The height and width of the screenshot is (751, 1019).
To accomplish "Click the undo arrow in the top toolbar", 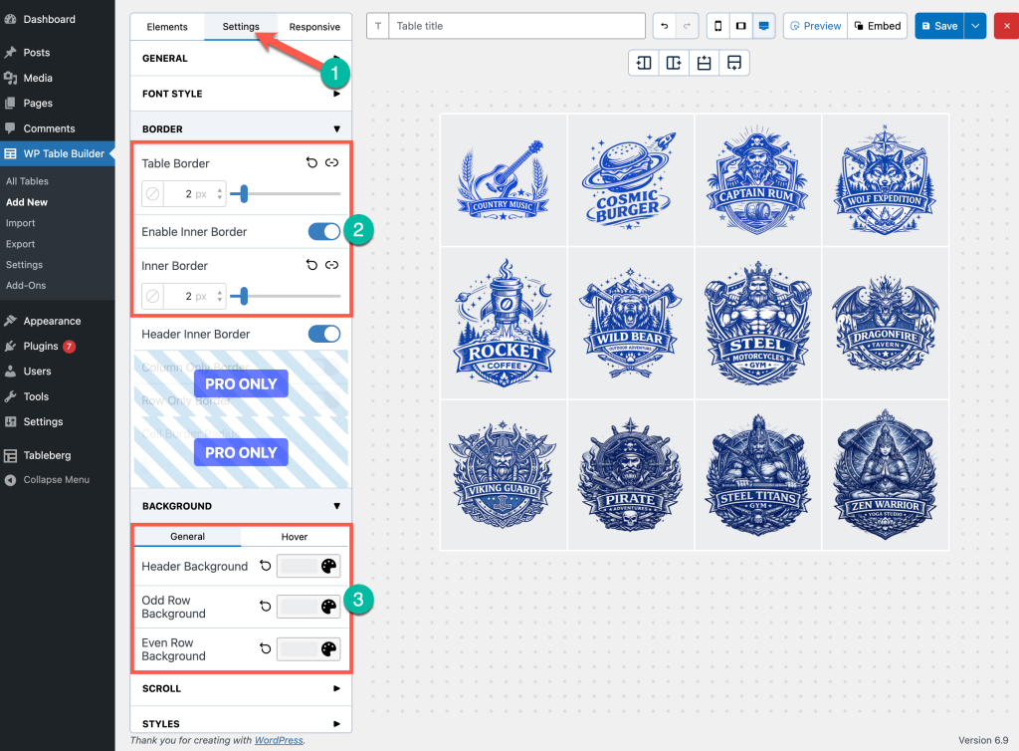I will (664, 26).
